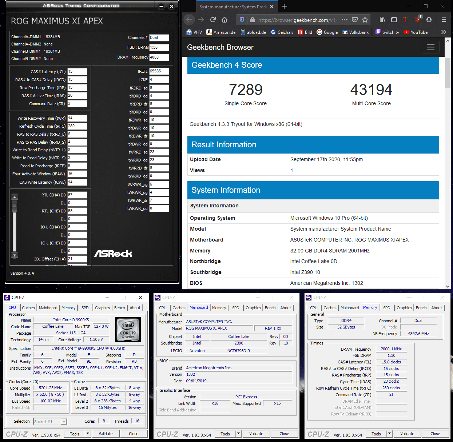Open the YouTube bookmark

(416, 32)
